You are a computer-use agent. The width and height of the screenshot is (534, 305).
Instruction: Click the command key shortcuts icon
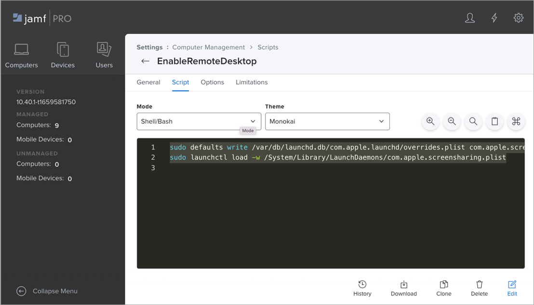[x=516, y=121]
